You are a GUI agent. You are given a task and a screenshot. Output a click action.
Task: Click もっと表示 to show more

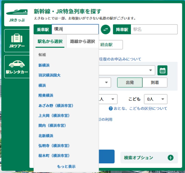(66, 166)
